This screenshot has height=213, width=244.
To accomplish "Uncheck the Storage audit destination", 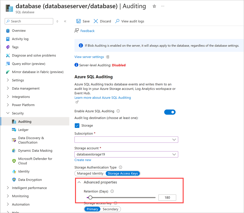I will 77,125.
